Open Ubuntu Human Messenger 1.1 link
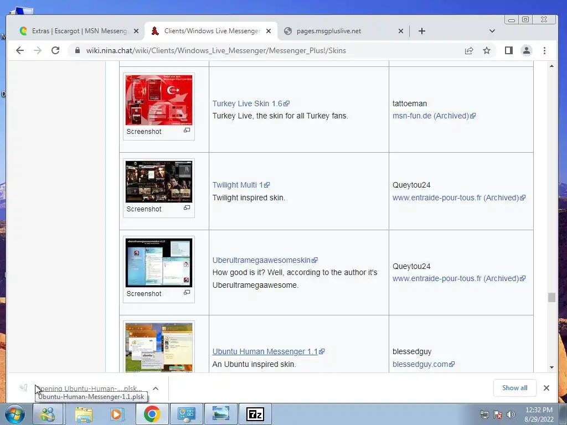This screenshot has width=567, height=425. pyautogui.click(x=269, y=351)
